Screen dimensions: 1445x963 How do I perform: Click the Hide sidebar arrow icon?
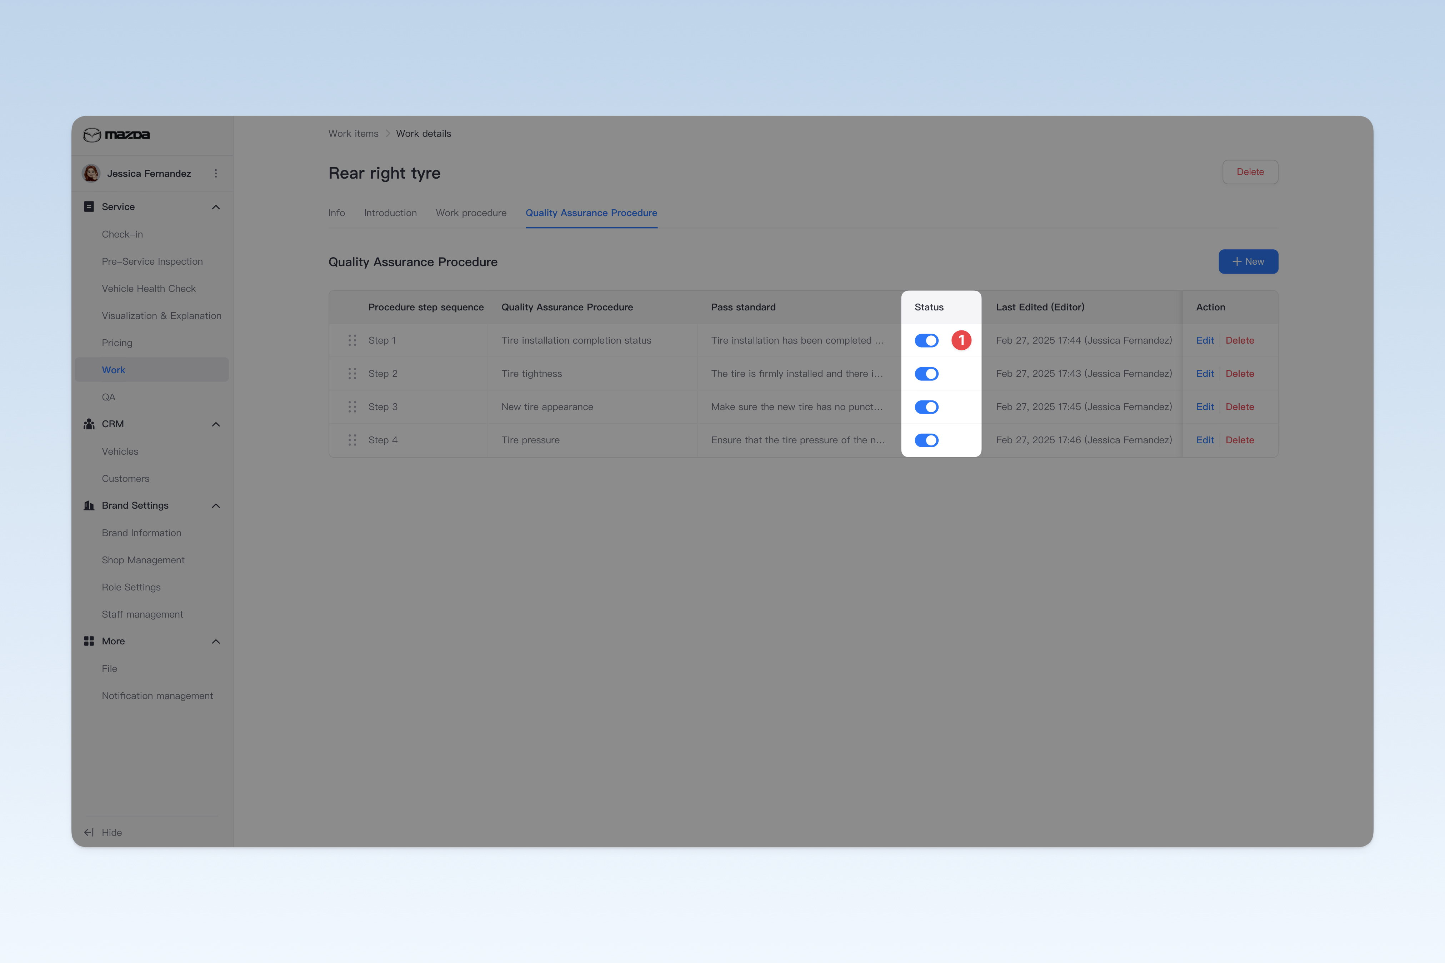tap(89, 832)
